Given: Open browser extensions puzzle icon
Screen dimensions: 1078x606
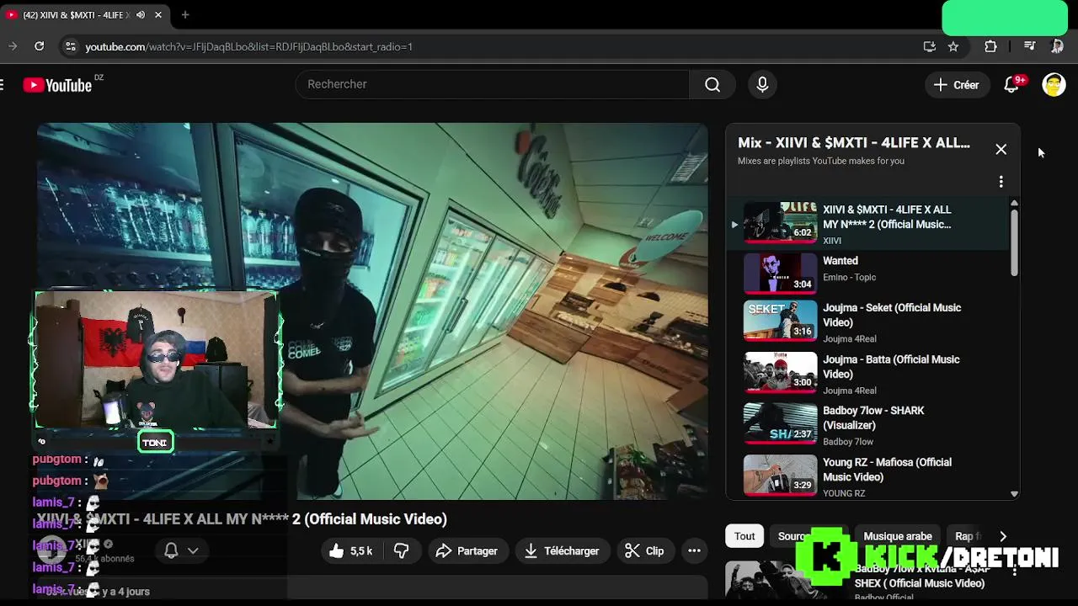Looking at the screenshot, I should tap(990, 46).
